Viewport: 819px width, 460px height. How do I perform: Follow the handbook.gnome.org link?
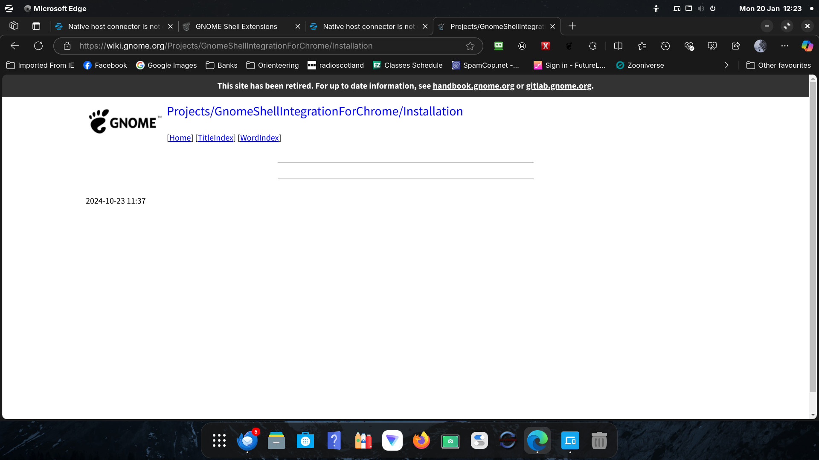click(473, 86)
